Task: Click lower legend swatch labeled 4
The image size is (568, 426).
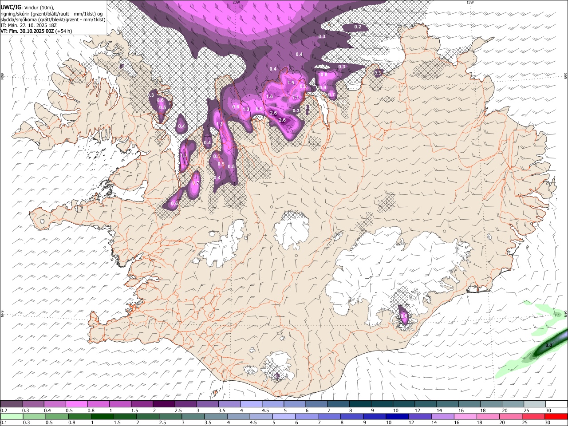Action: pyautogui.click(x=239, y=416)
